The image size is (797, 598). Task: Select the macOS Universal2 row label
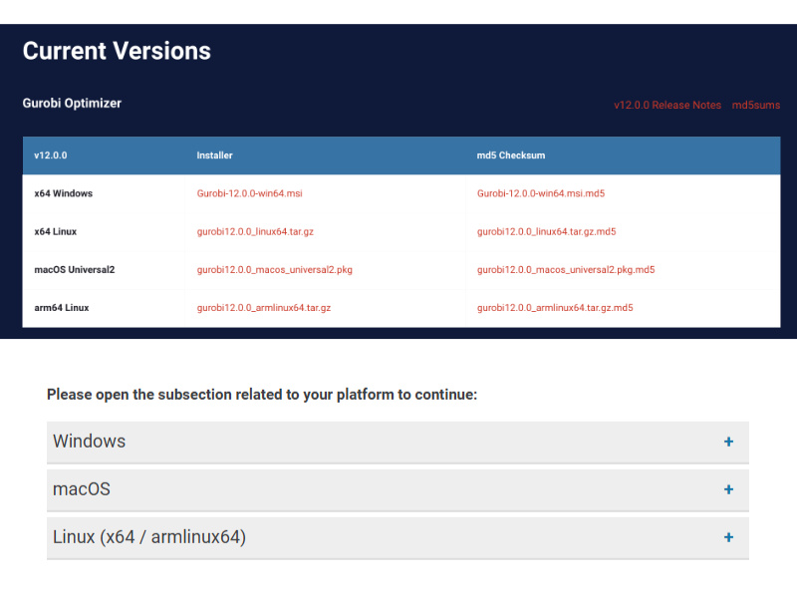[x=75, y=269]
